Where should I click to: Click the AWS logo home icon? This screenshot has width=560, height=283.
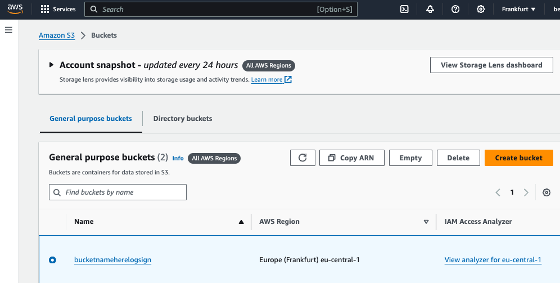pos(15,10)
